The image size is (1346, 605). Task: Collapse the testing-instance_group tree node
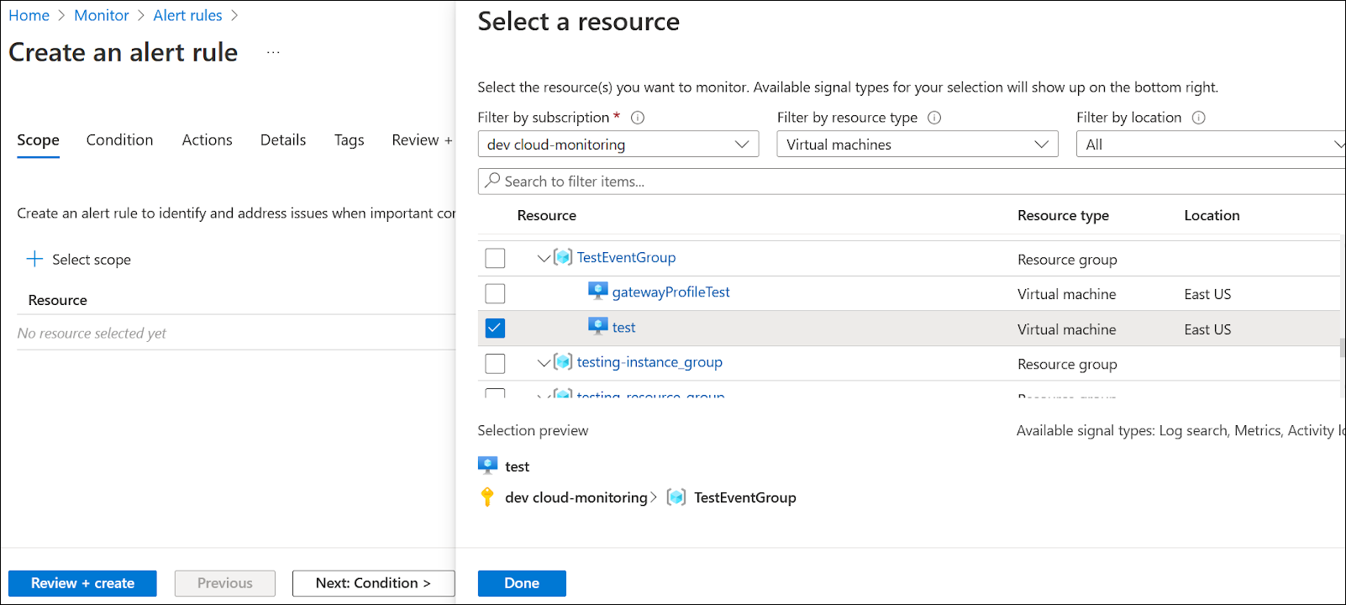coord(544,363)
